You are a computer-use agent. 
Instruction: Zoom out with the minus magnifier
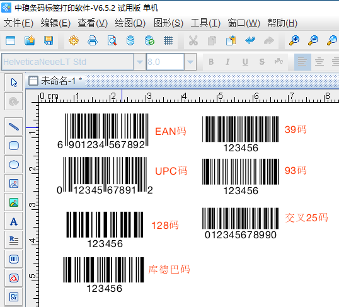[313, 40]
